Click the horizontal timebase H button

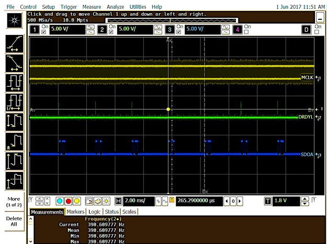point(118,201)
